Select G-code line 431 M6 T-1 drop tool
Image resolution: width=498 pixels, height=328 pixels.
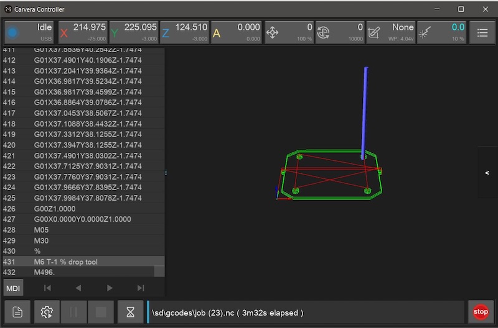click(x=83, y=262)
